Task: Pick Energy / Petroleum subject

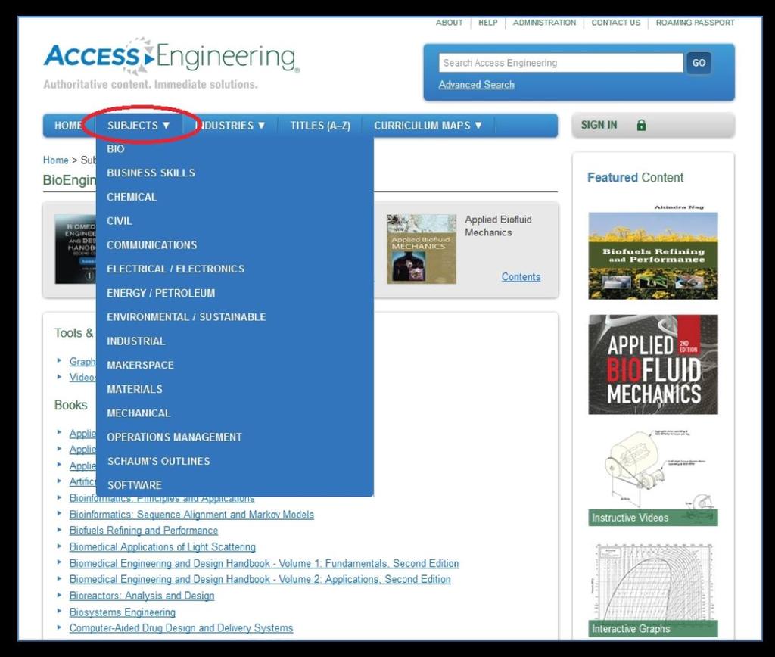Action: click(x=160, y=293)
